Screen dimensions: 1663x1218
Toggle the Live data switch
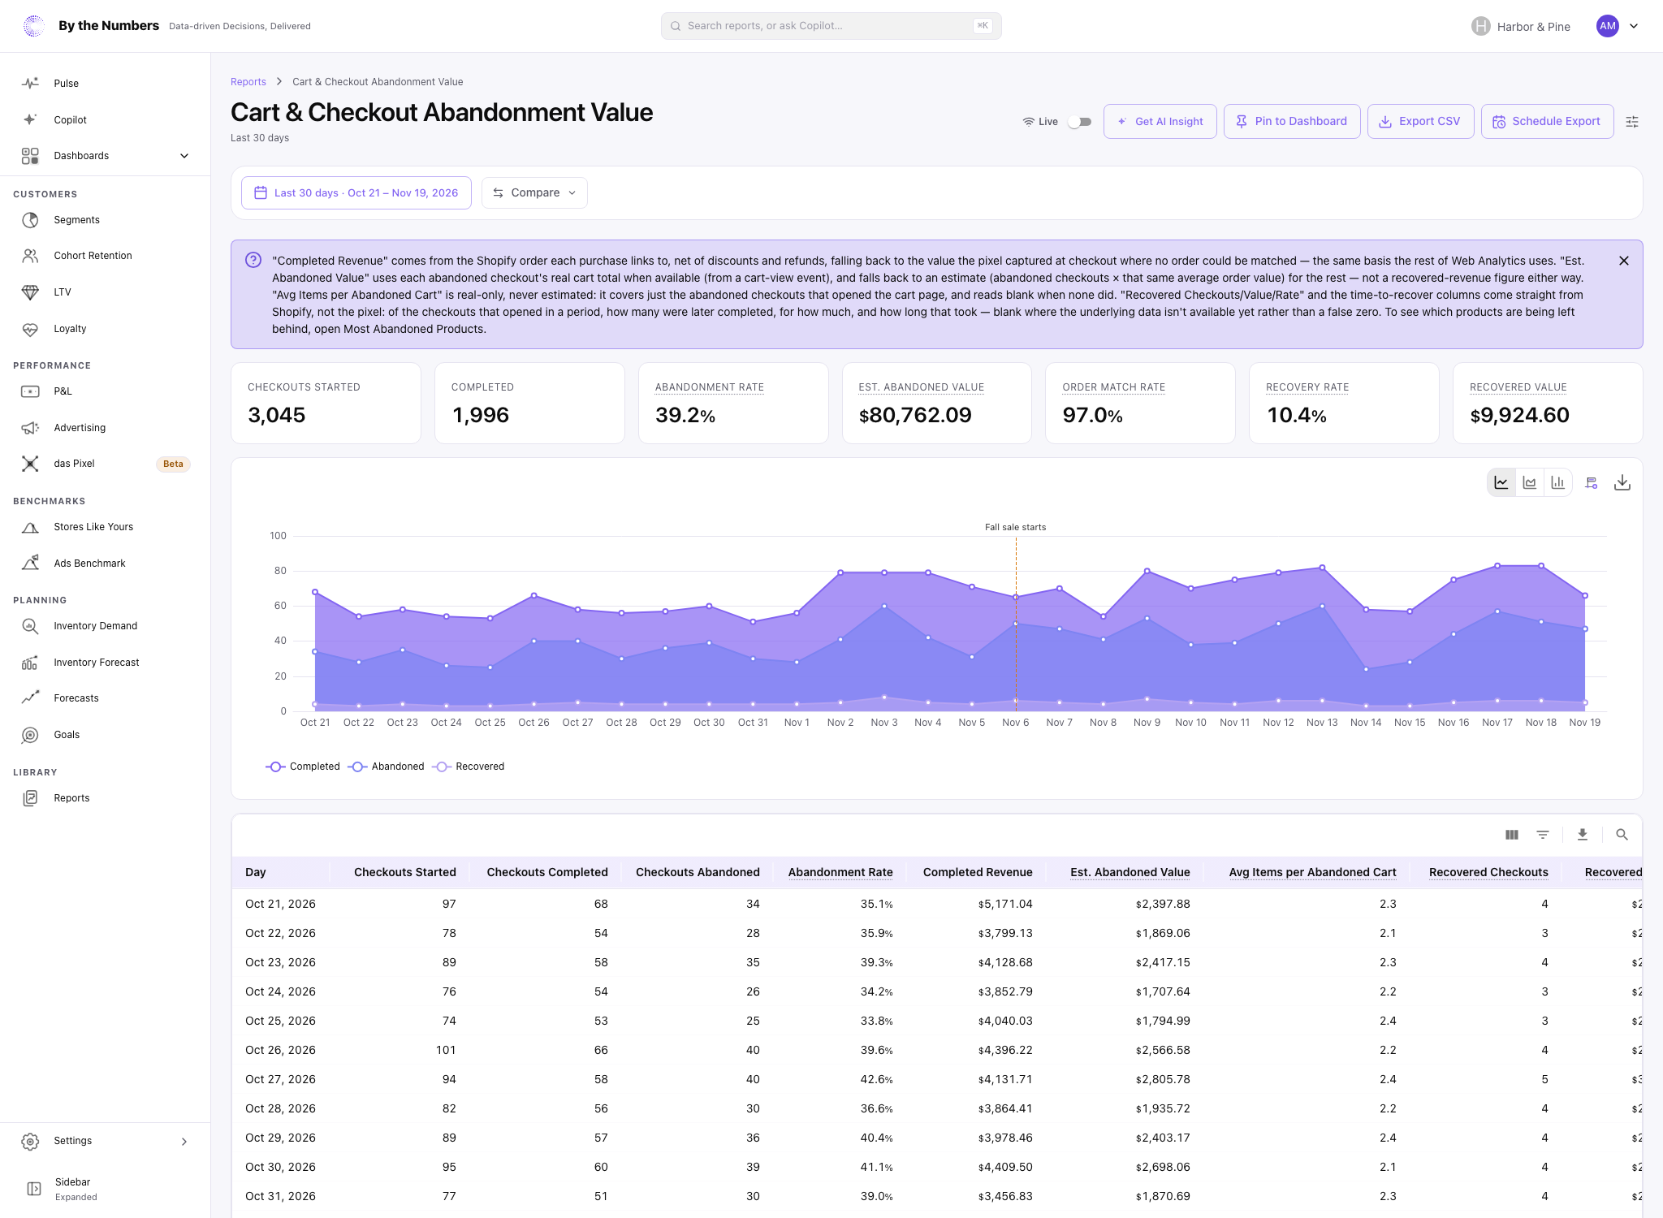(x=1079, y=122)
